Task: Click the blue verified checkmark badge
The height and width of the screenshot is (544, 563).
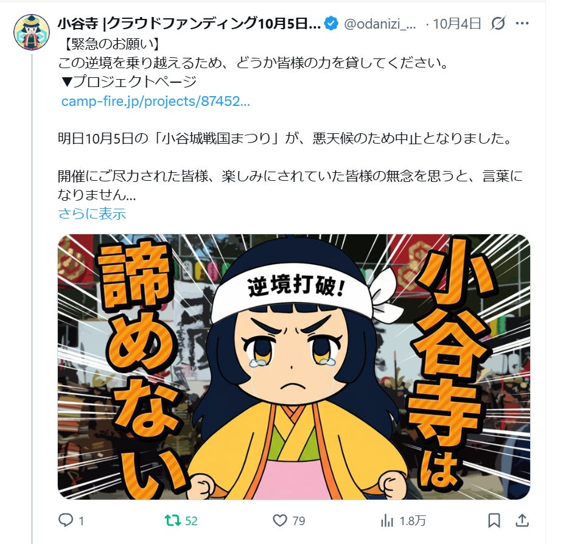Action: (330, 23)
